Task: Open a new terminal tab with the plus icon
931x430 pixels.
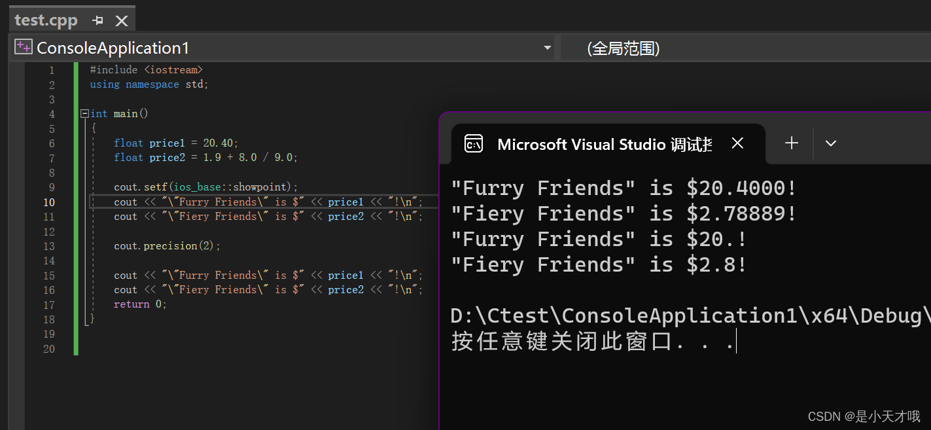Action: (791, 143)
